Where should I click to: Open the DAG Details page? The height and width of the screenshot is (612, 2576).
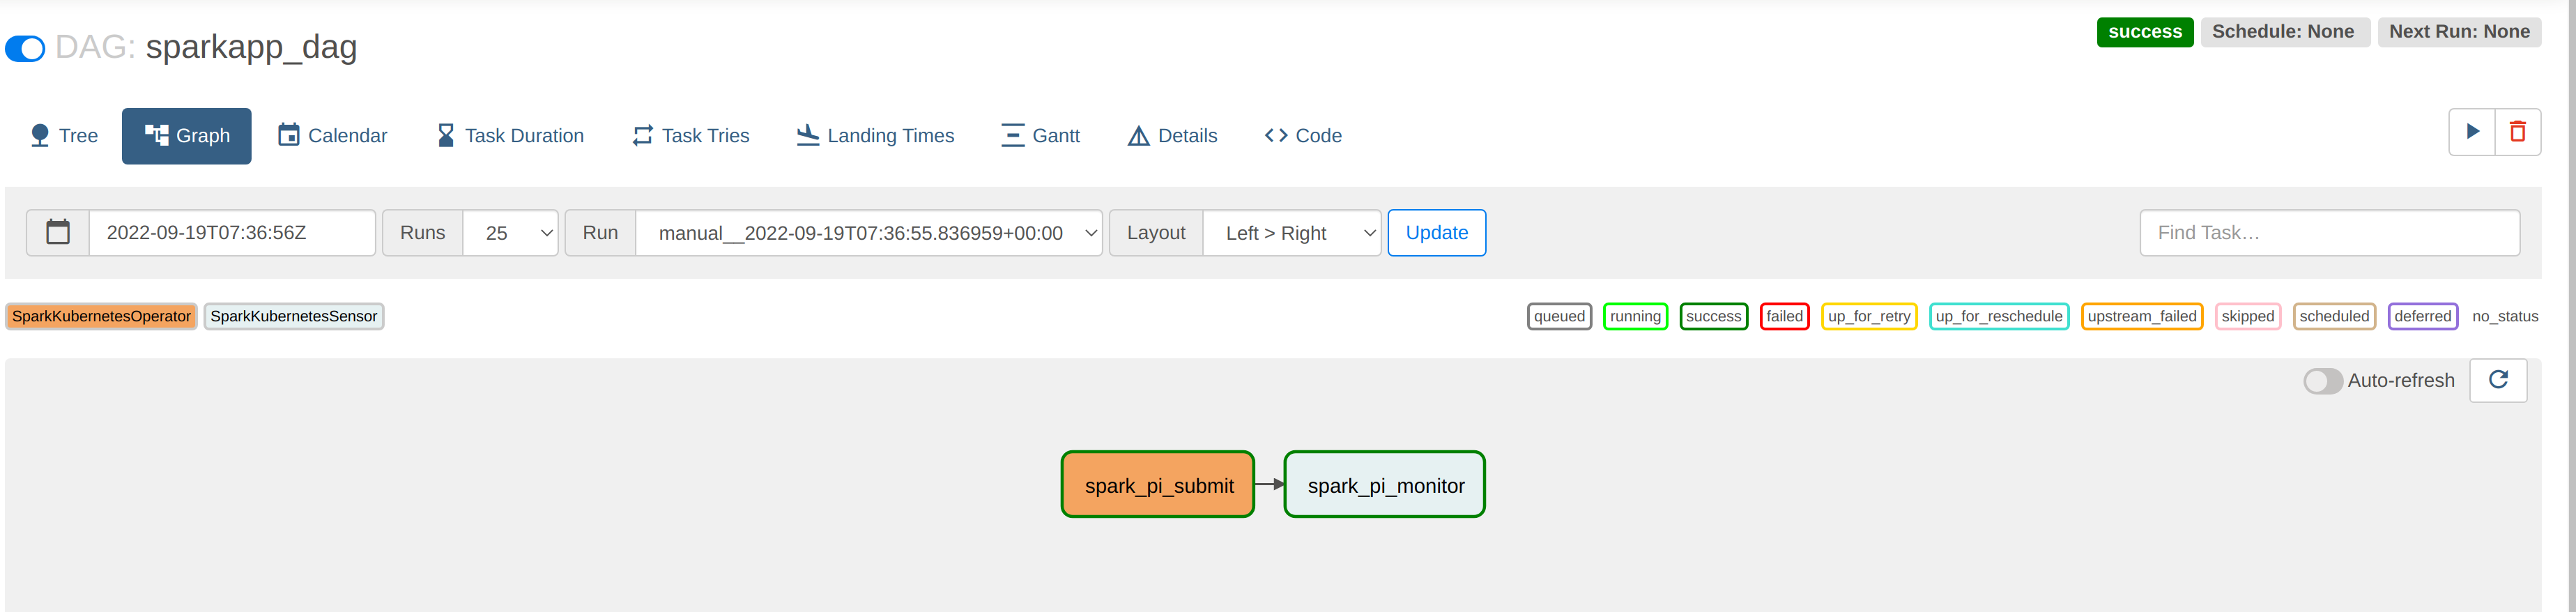click(x=1172, y=136)
